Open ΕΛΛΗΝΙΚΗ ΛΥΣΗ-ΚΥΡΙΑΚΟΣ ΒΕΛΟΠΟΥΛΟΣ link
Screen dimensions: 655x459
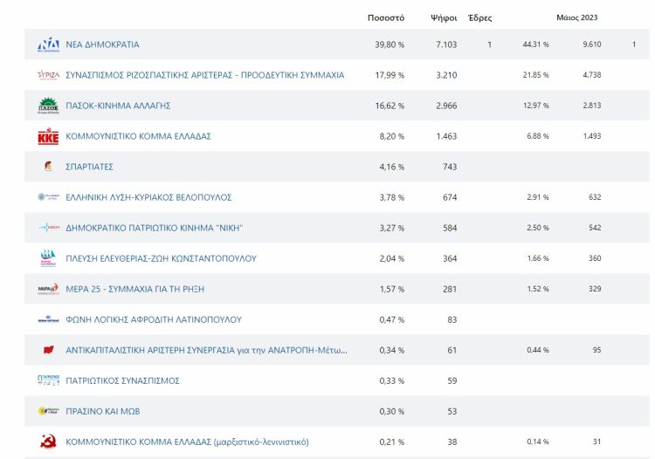(148, 197)
